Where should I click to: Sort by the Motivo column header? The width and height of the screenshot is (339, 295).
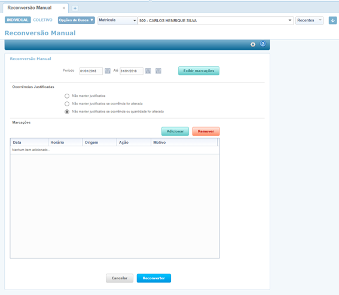(184, 142)
